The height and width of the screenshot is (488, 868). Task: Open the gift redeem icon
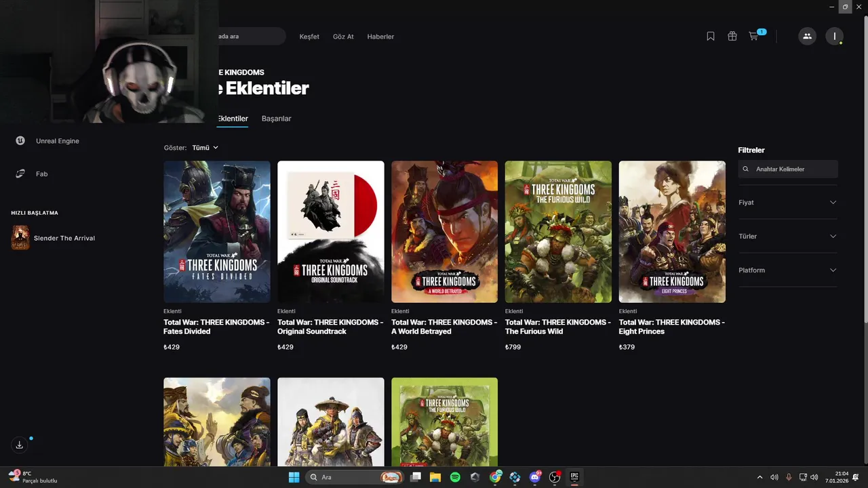(x=732, y=37)
